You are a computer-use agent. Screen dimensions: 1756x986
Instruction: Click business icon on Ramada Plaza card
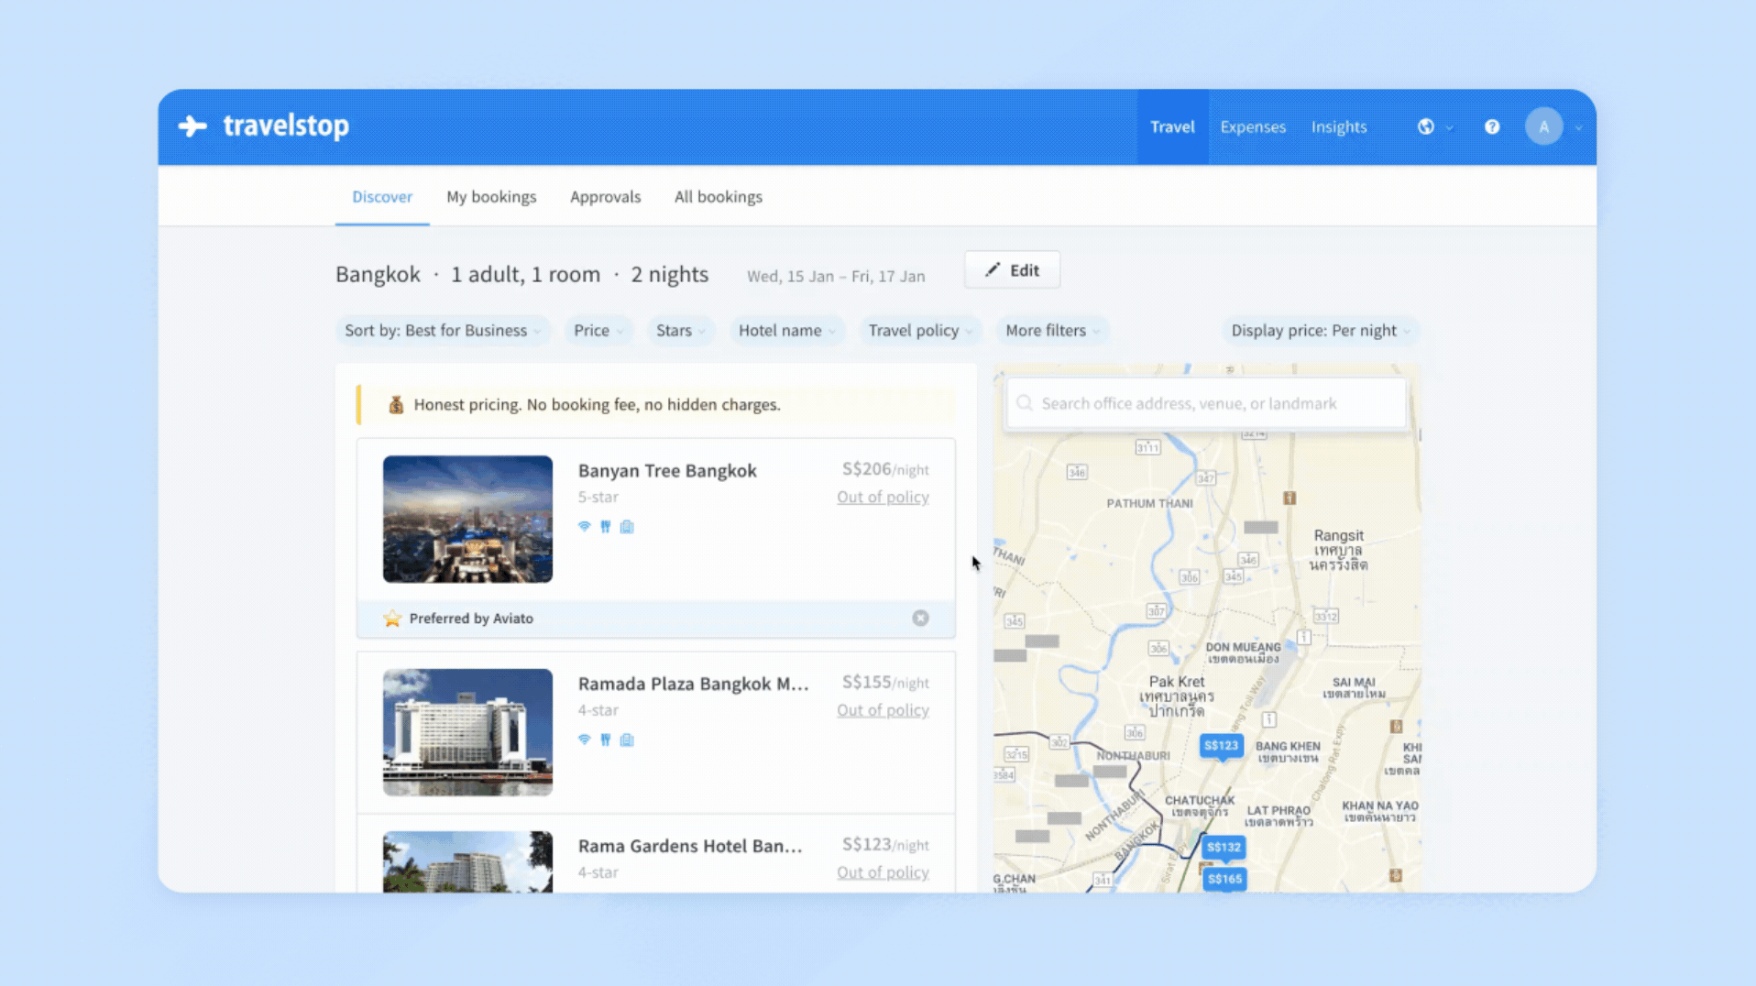[x=627, y=739]
